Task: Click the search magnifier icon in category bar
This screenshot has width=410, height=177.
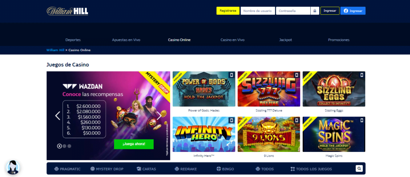Action: [360, 169]
